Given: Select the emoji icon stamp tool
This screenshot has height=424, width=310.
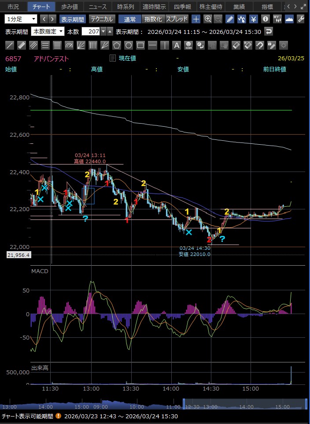Looking at the screenshot, I should pyautogui.click(x=188, y=45).
